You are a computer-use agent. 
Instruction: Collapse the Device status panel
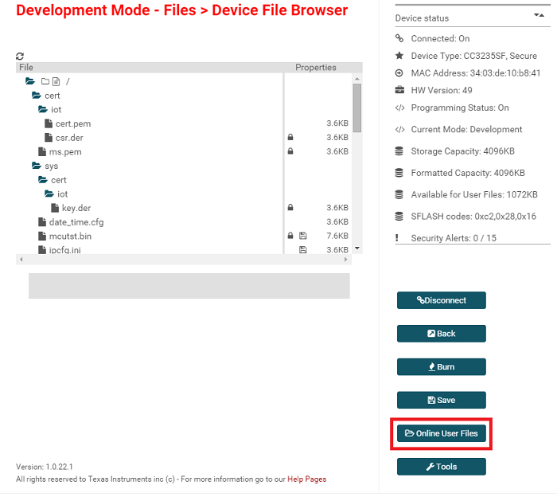tap(539, 15)
